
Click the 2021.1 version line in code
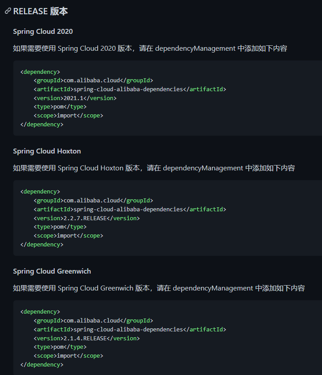tap(75, 98)
